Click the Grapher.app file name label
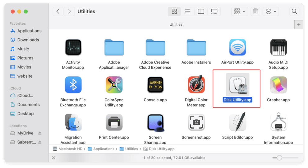Viewport: 308px width, 168px height. coord(278,100)
